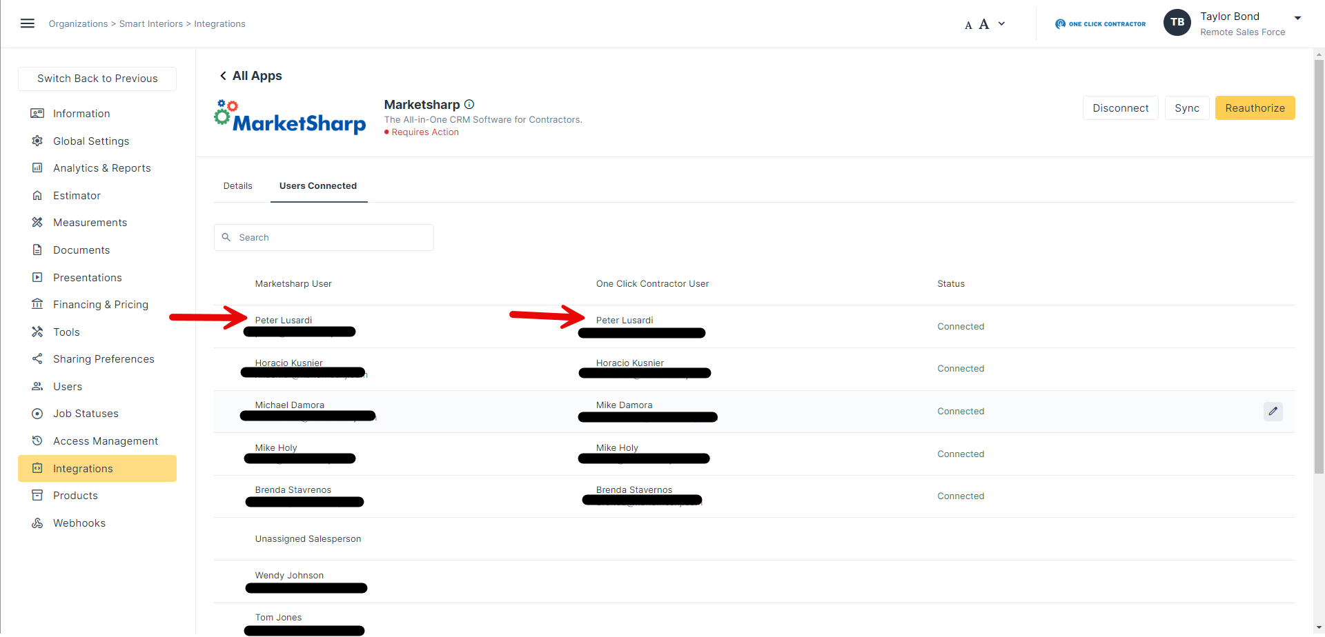The width and height of the screenshot is (1325, 637).
Task: Click the Integrations sidebar icon
Action: pos(37,468)
